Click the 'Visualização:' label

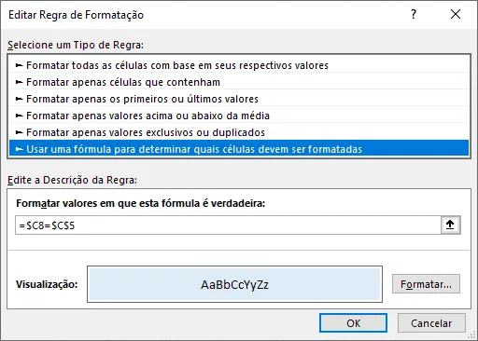47,284
